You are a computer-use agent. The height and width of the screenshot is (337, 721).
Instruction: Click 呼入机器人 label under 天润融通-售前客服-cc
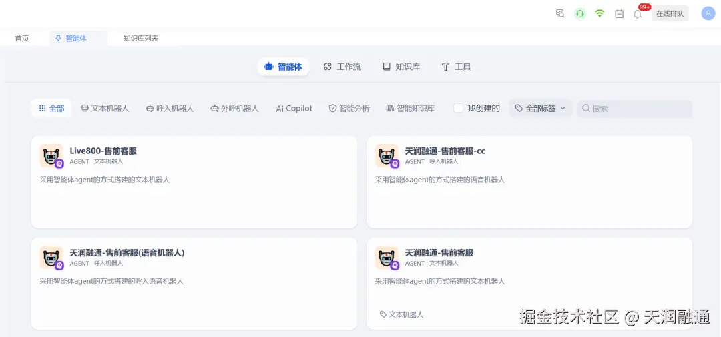[444, 162]
